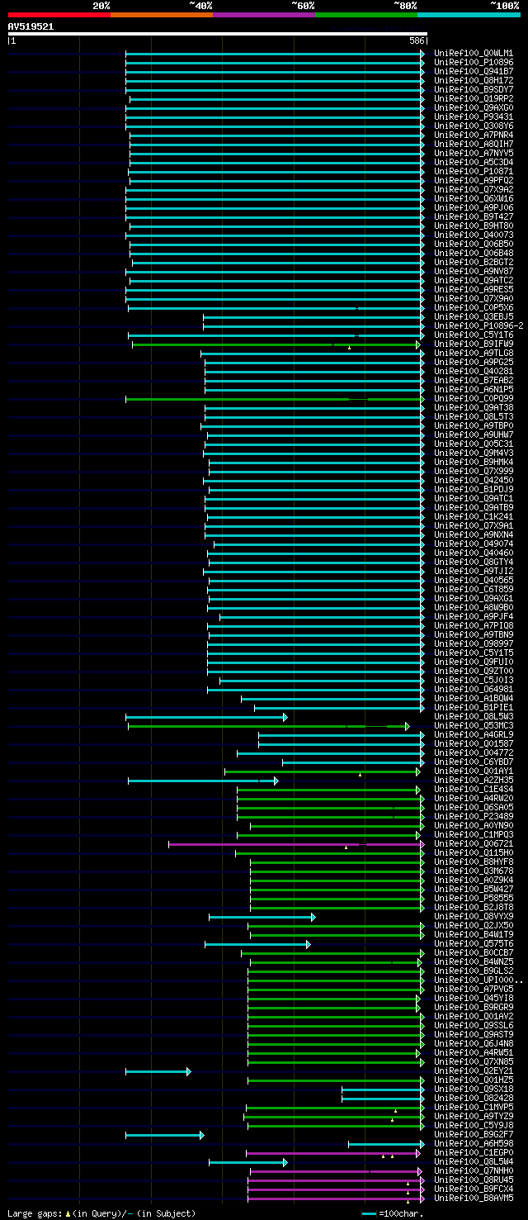
Task: Select the UniRef100_B9T427 label
Action: point(474,217)
